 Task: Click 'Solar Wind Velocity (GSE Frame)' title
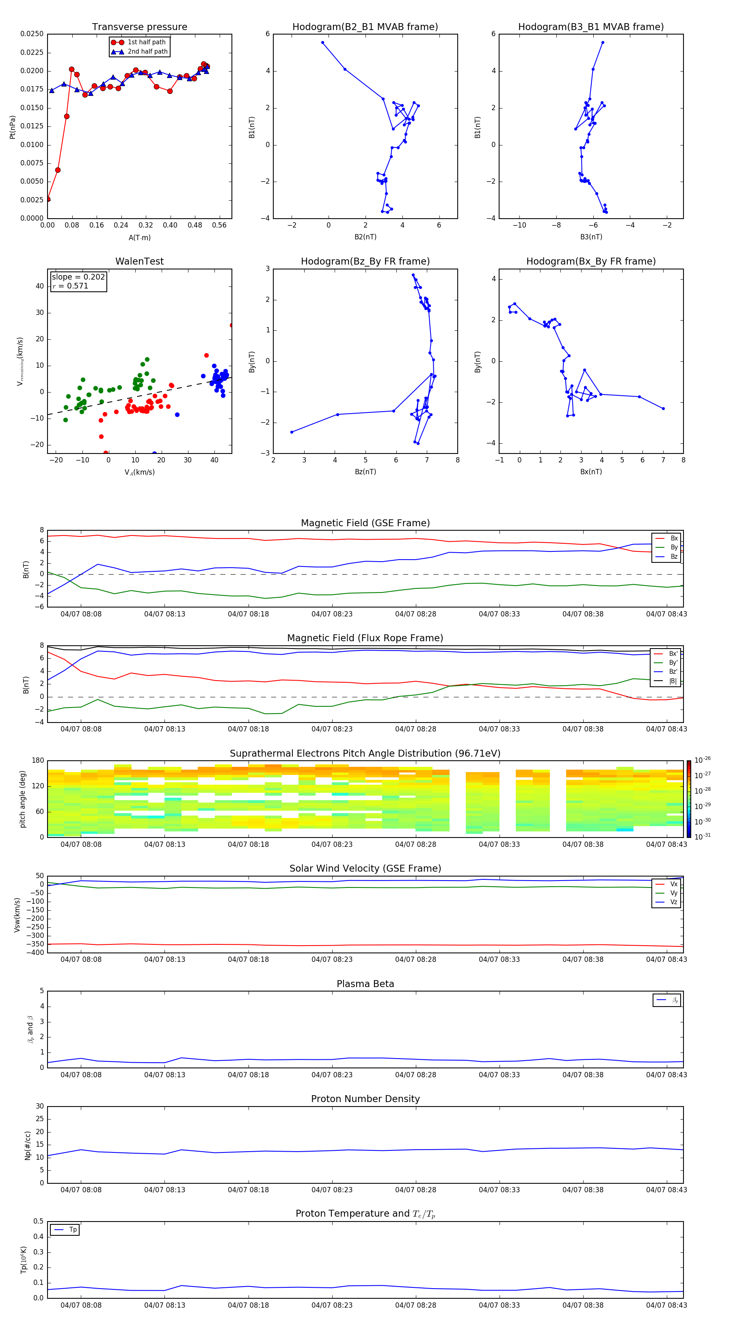coord(365,868)
